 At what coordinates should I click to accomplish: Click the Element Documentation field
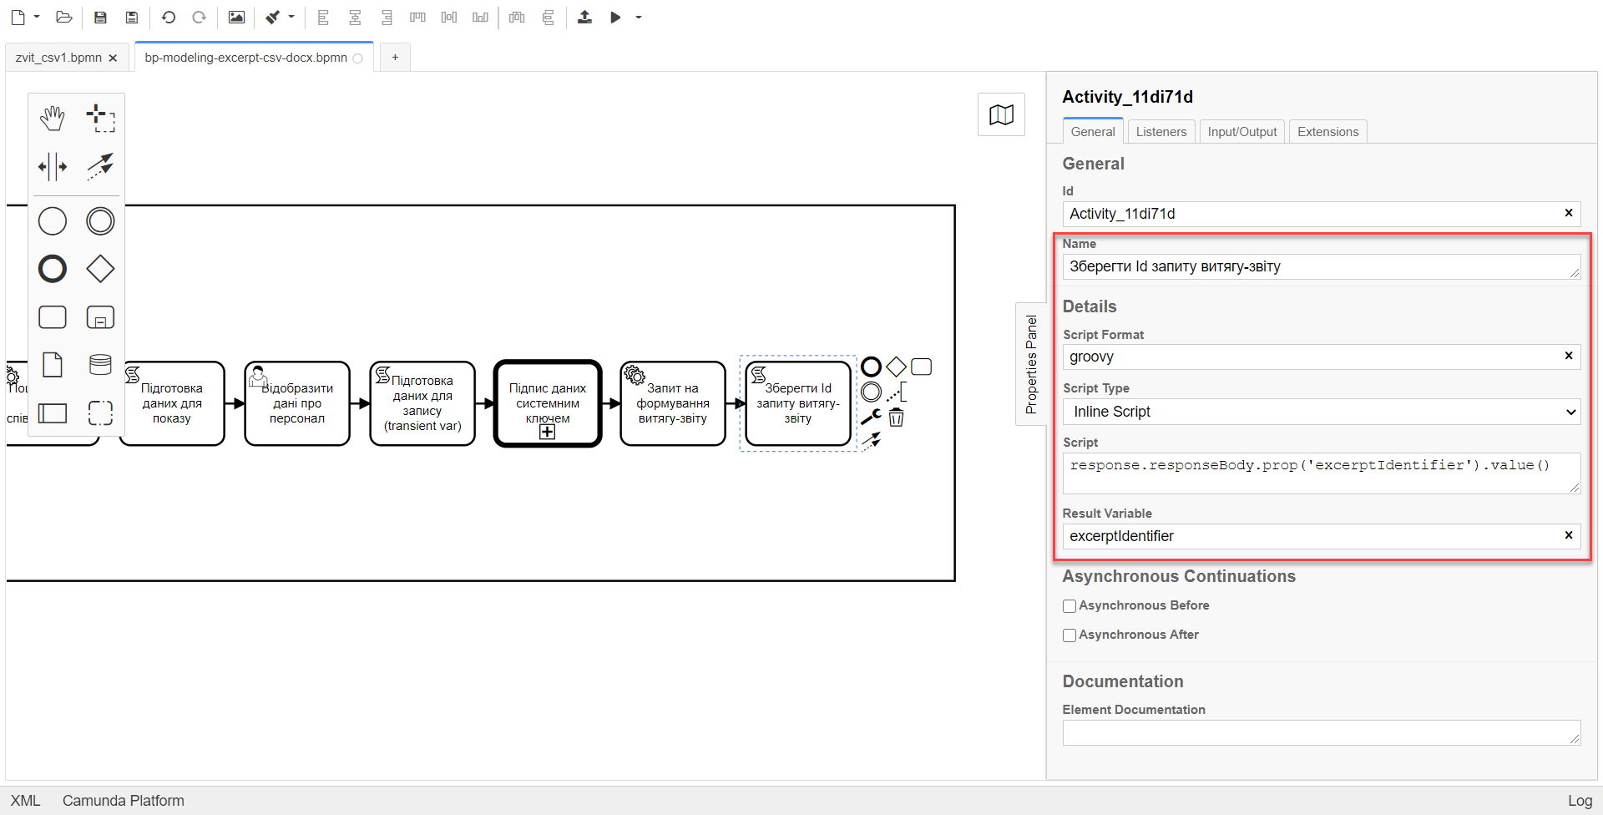[1322, 732]
